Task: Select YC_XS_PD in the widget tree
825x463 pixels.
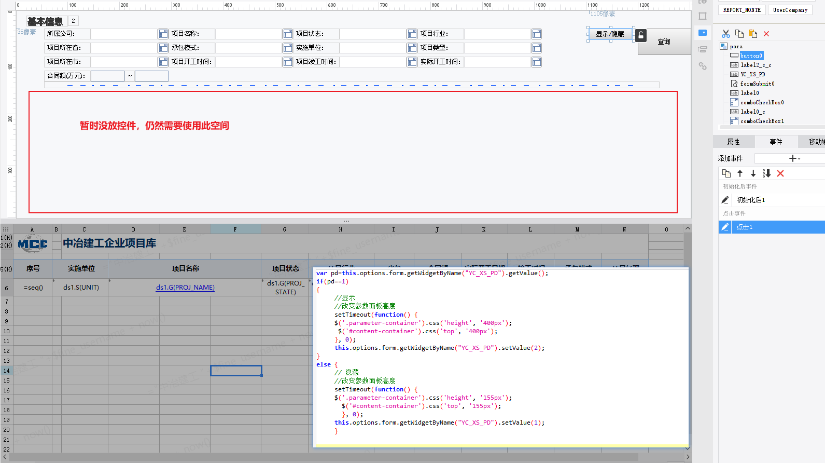Action: 752,74
